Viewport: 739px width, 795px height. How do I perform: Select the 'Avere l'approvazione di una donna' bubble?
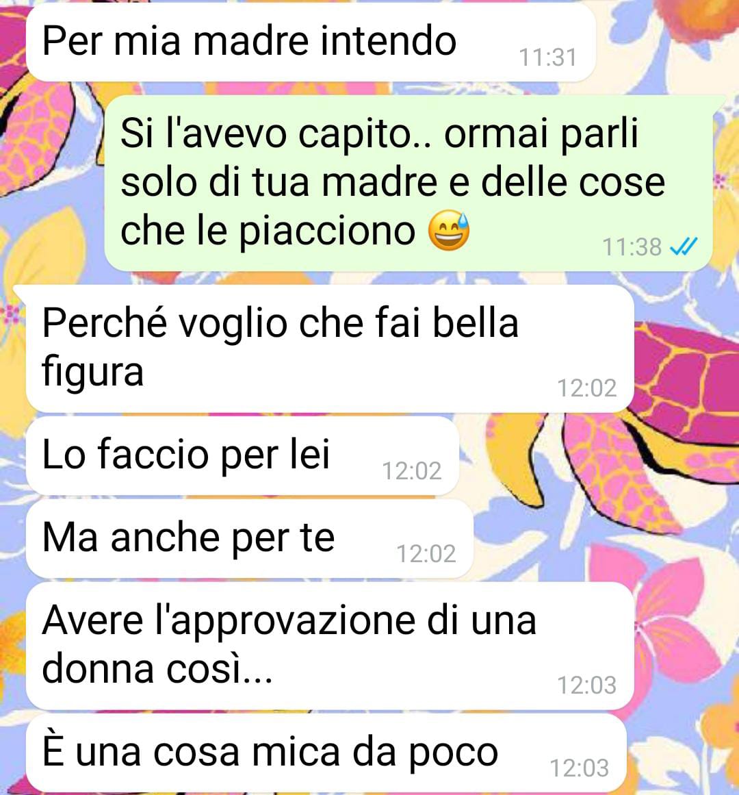coord(330,646)
